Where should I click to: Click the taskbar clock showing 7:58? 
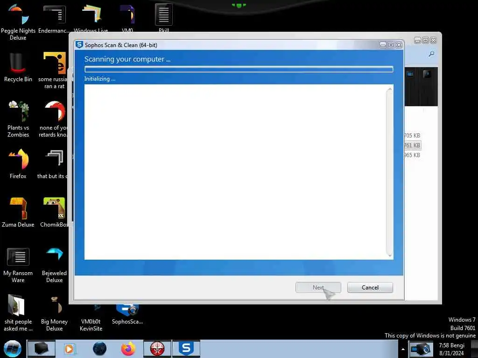(x=451, y=349)
